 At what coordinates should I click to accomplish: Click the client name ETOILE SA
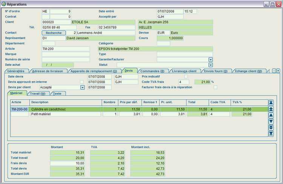pyautogui.click(x=103, y=22)
